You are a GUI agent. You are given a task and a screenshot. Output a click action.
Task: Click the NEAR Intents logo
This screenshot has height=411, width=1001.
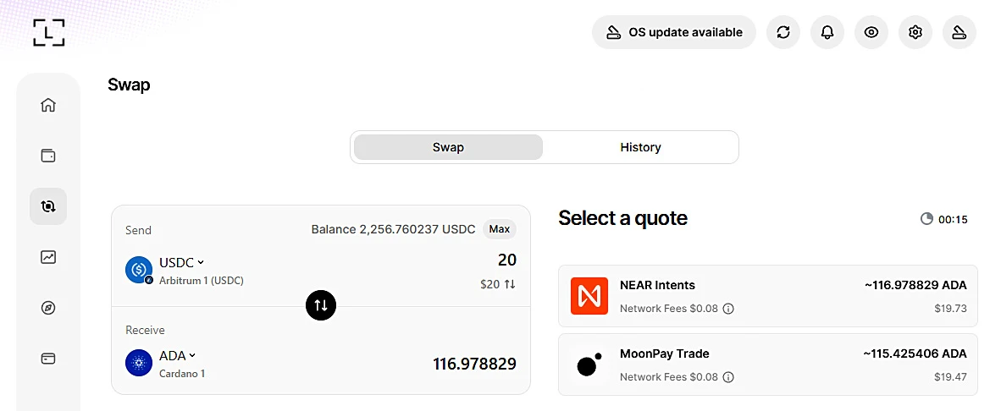click(589, 296)
